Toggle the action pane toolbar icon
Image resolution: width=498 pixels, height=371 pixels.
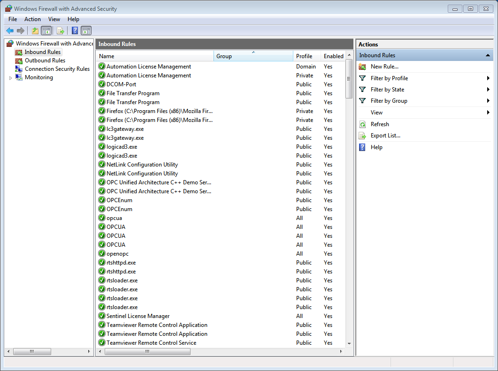[86, 31]
